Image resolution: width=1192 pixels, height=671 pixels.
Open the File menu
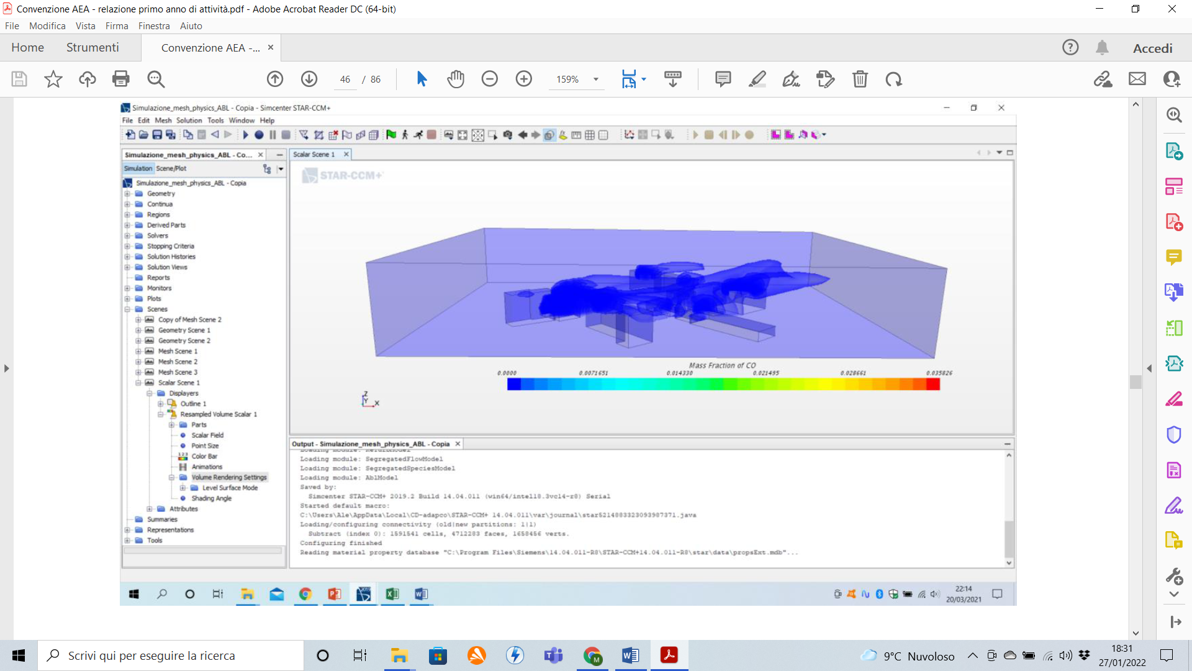tap(12, 26)
